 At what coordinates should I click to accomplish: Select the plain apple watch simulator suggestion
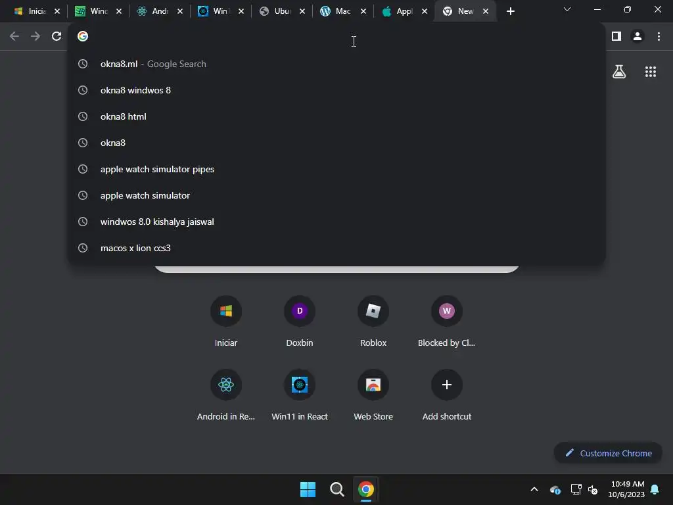click(336, 195)
